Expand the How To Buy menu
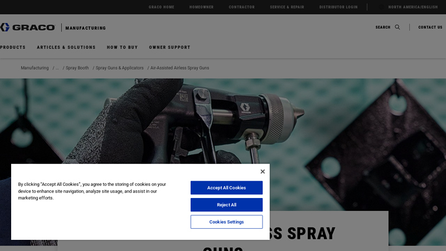446x251 pixels. coord(122,47)
